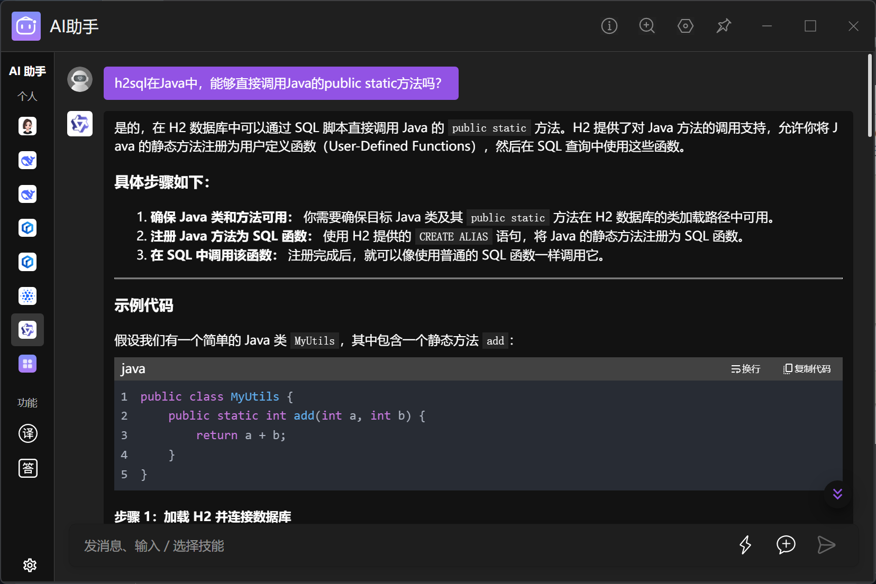Screen dimensions: 876x584
Task: Select the female avatar assistant in sidebar
Action: (28, 126)
